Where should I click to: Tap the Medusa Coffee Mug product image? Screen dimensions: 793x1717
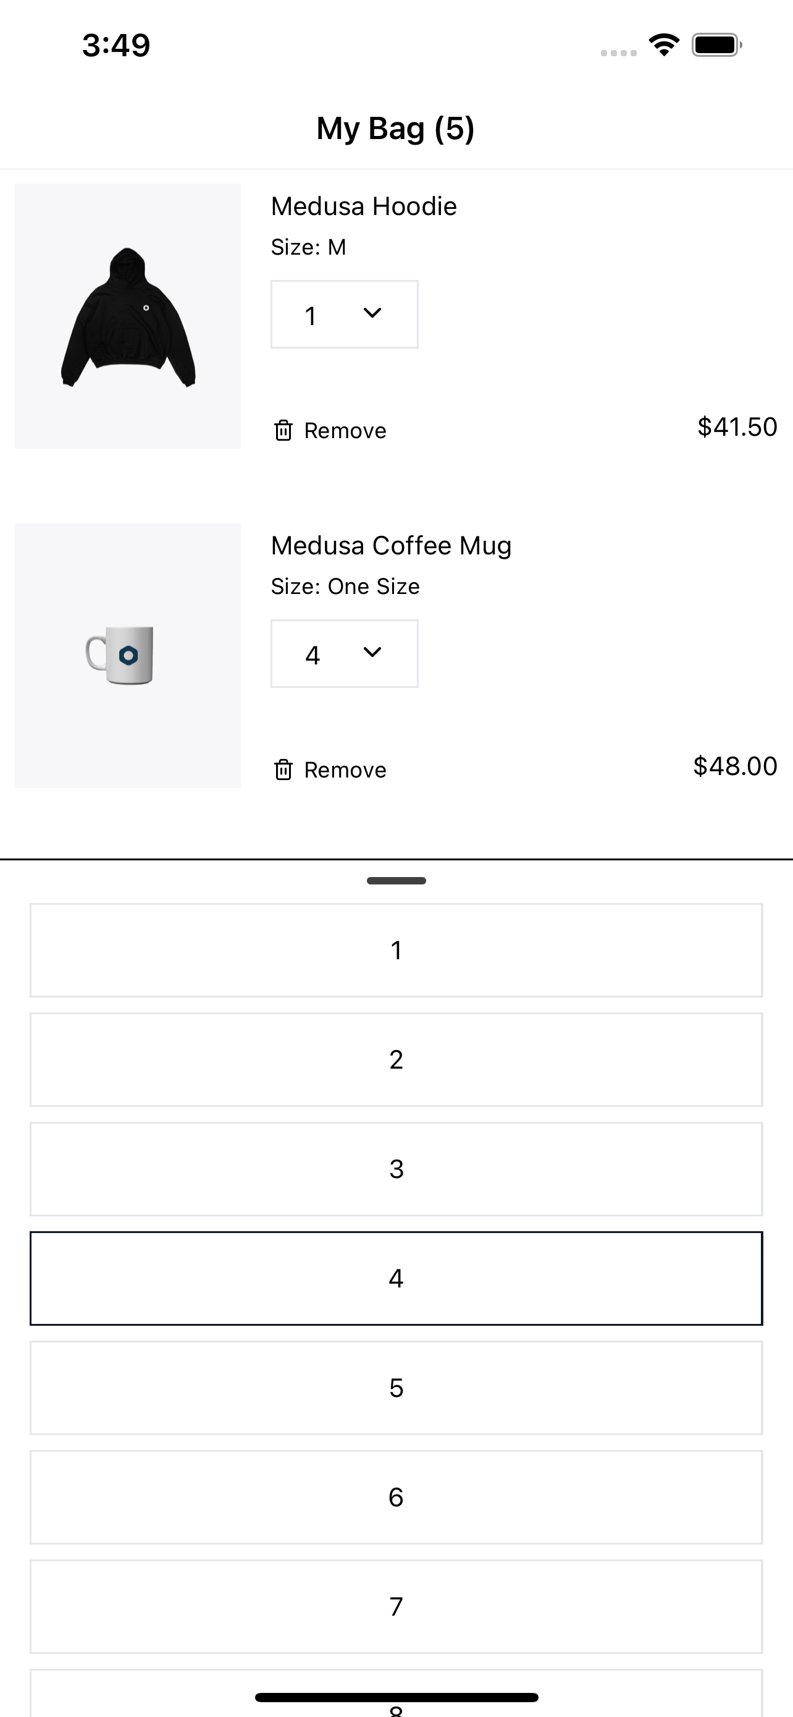click(128, 655)
